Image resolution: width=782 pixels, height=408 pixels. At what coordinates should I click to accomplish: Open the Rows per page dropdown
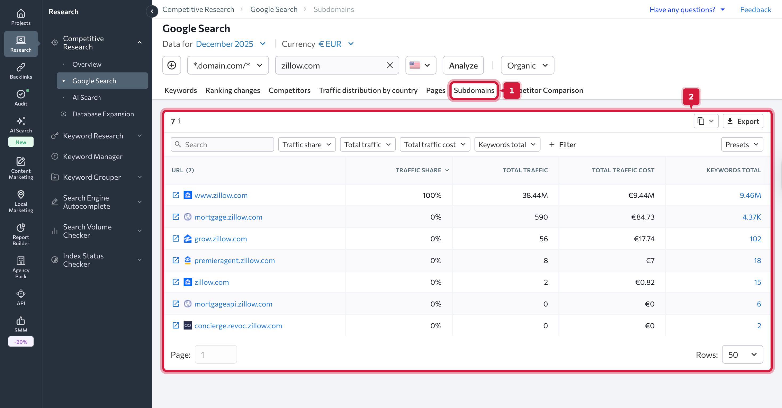pos(742,354)
